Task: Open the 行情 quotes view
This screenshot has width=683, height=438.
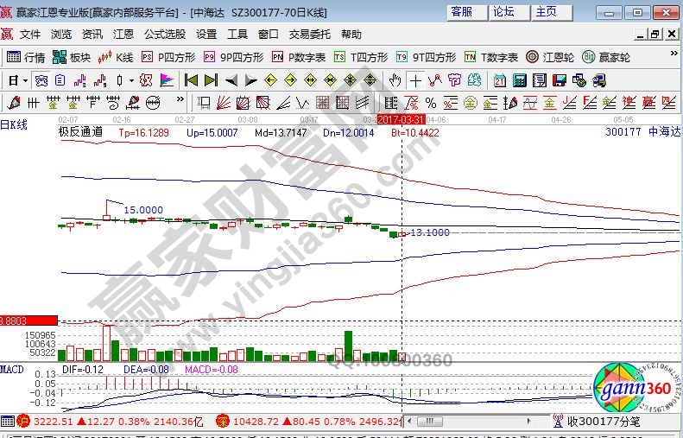Action: [26, 57]
